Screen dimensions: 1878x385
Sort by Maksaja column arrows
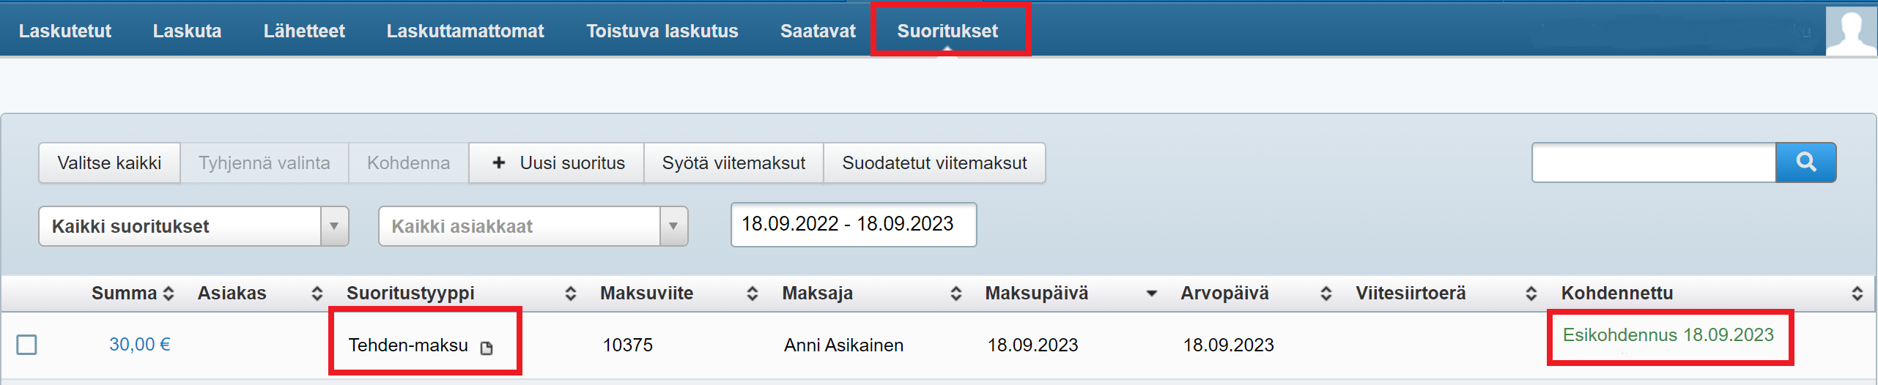(956, 294)
